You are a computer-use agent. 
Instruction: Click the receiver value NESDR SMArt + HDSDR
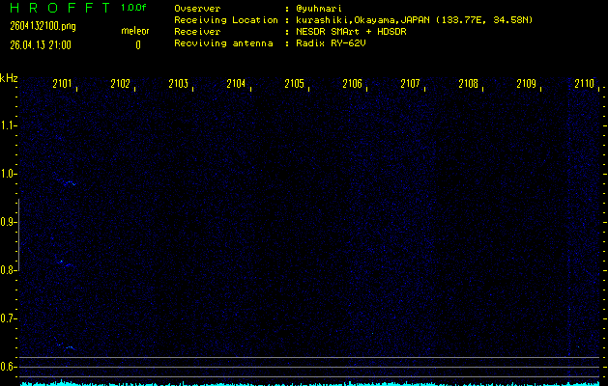351,32
